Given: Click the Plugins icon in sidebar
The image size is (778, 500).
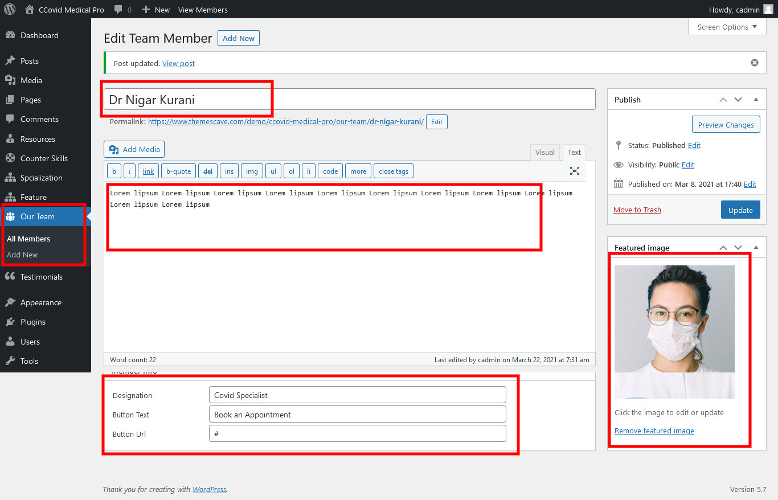Looking at the screenshot, I should [x=10, y=322].
